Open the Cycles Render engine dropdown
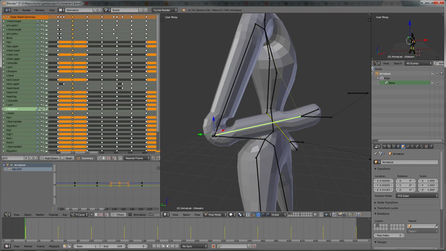The height and width of the screenshot is (251, 446). point(165,10)
